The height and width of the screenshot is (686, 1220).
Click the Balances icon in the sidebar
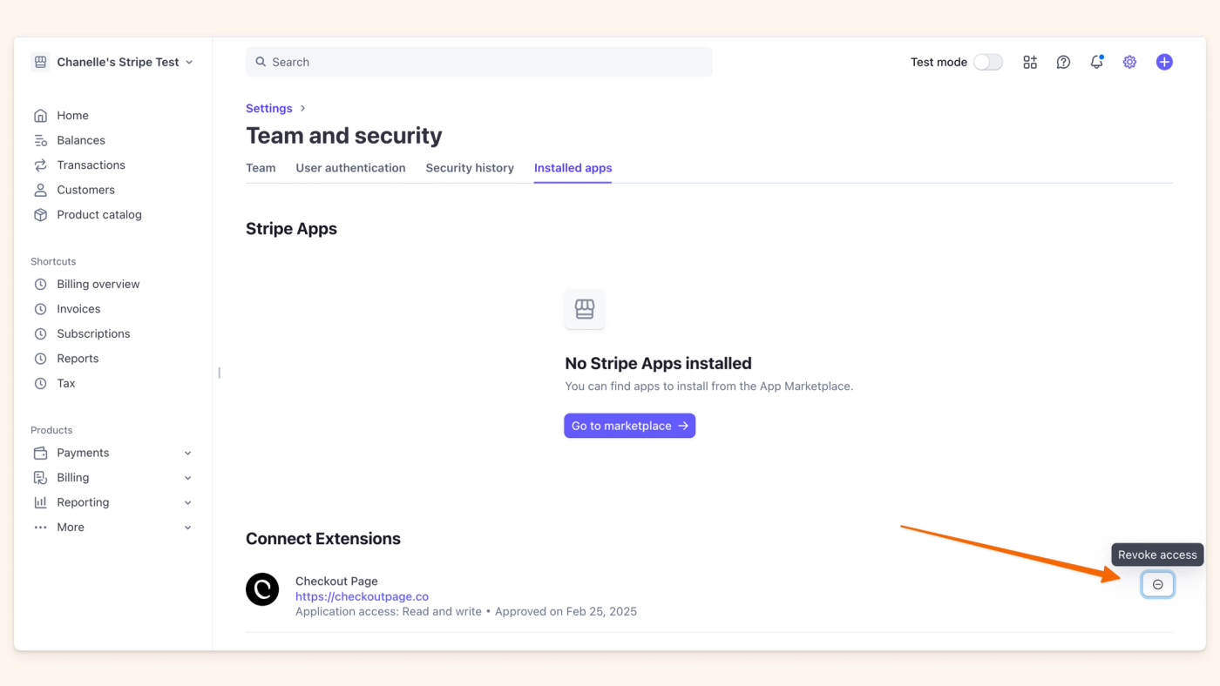click(x=40, y=140)
